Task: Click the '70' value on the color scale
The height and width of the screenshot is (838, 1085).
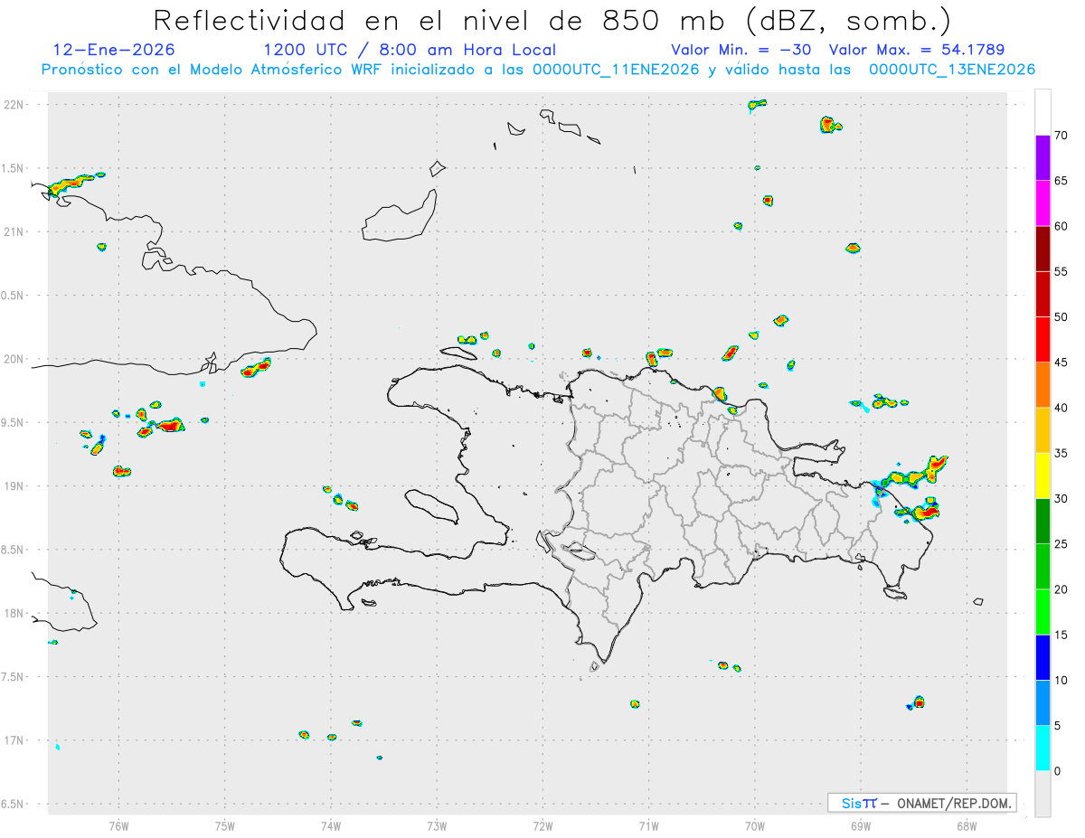Action: [1061, 135]
